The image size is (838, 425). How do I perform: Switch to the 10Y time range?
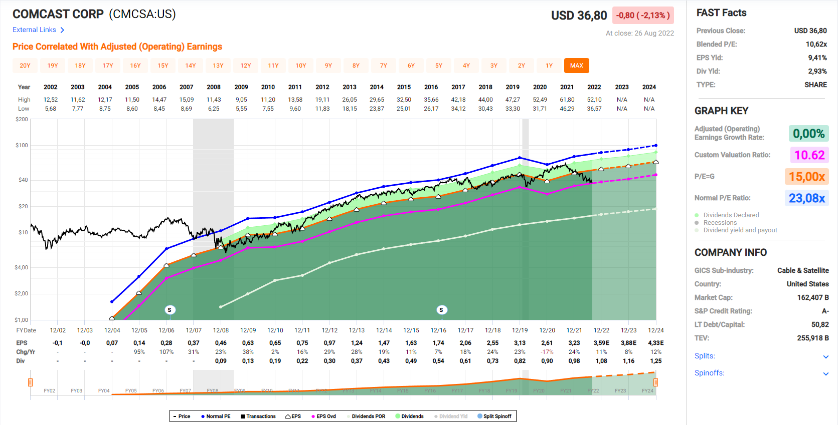[300, 66]
